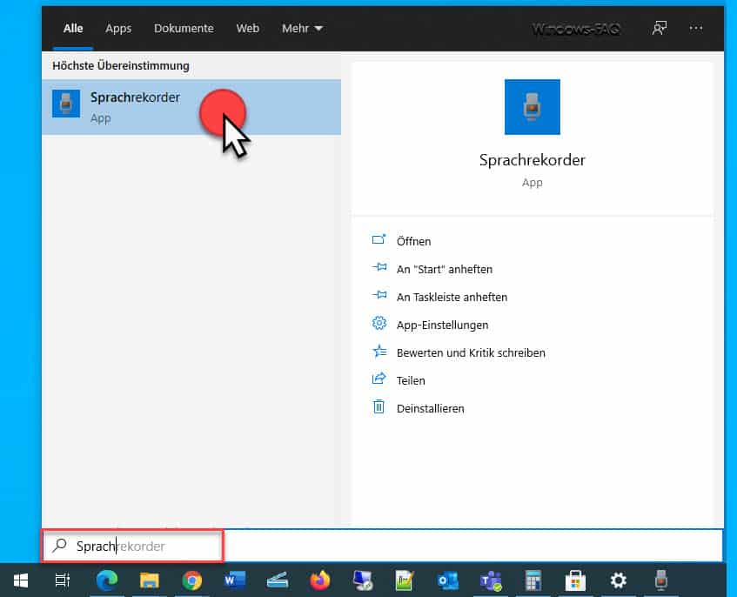Select the Alle search tab

coord(73,28)
